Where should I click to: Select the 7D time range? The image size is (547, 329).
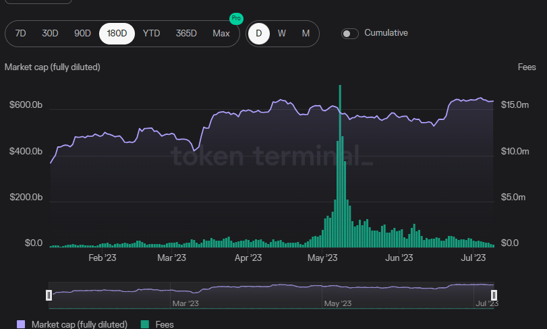(20, 33)
